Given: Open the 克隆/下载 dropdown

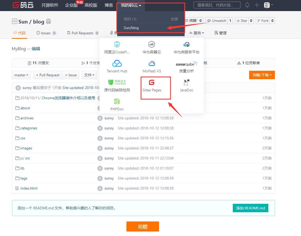Looking at the screenshot, I should tap(262, 75).
